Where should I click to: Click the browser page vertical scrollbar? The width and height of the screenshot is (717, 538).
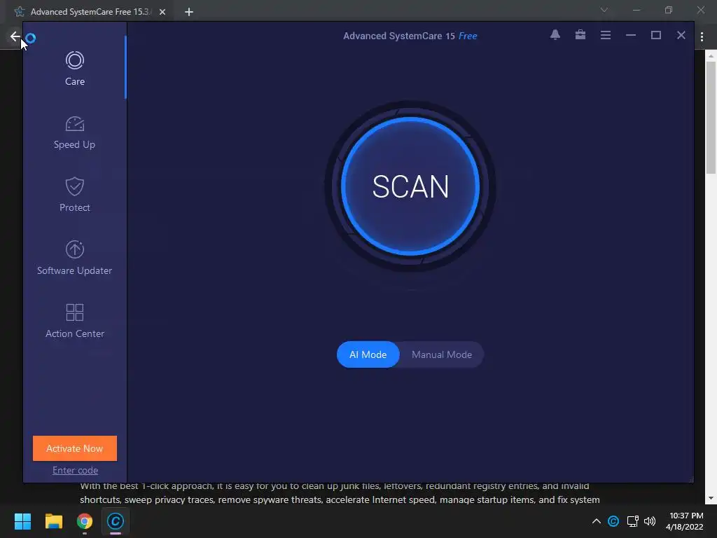pyautogui.click(x=711, y=118)
